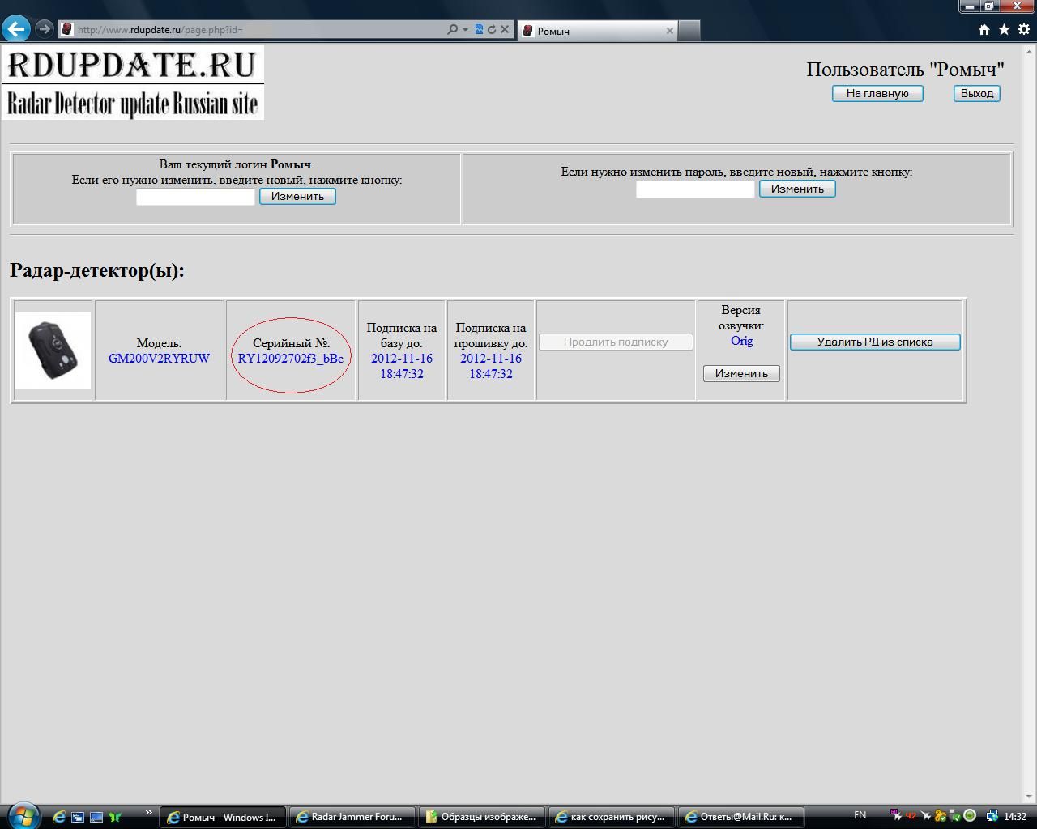Open a new blank browser tab
Viewport: 1037px width, 829px height.
689,31
